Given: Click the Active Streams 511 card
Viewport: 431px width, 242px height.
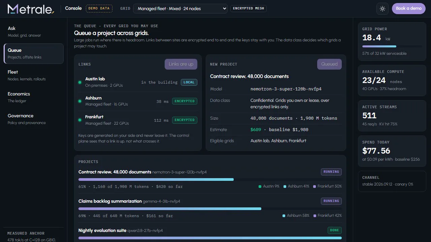Looking at the screenshot, I should click(x=392, y=116).
